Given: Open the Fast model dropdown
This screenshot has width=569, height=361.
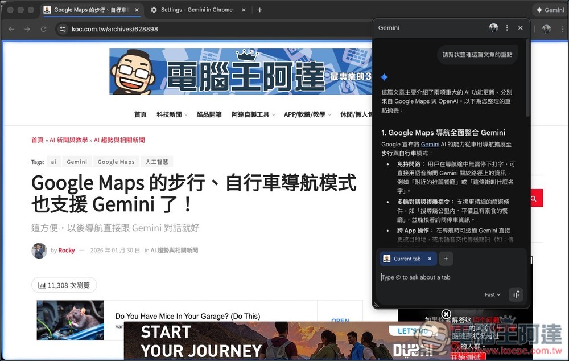Looking at the screenshot, I should (492, 294).
